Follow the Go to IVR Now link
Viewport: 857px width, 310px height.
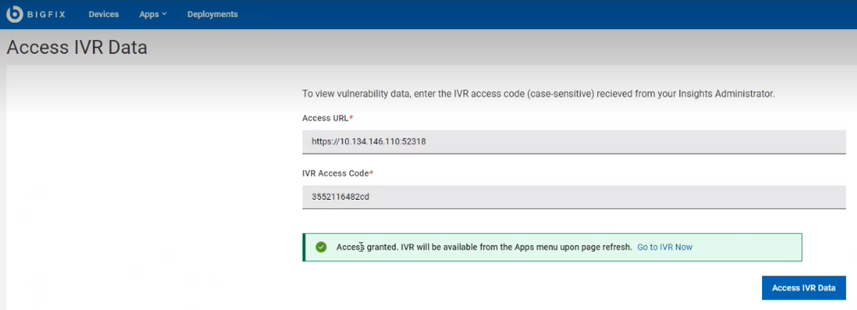point(665,247)
